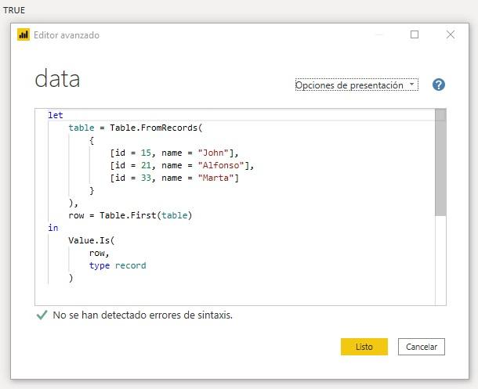Confirm changes with the Listo button
The height and width of the screenshot is (389, 478).
(x=364, y=347)
